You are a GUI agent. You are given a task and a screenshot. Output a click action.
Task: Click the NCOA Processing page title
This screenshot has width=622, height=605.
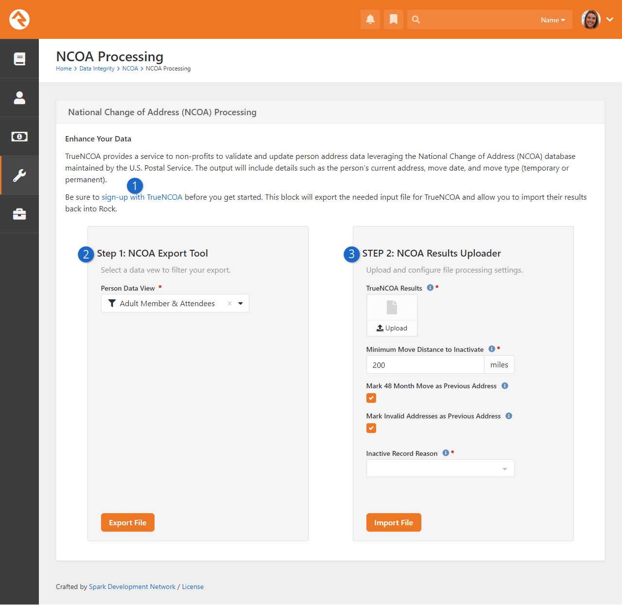pyautogui.click(x=110, y=56)
